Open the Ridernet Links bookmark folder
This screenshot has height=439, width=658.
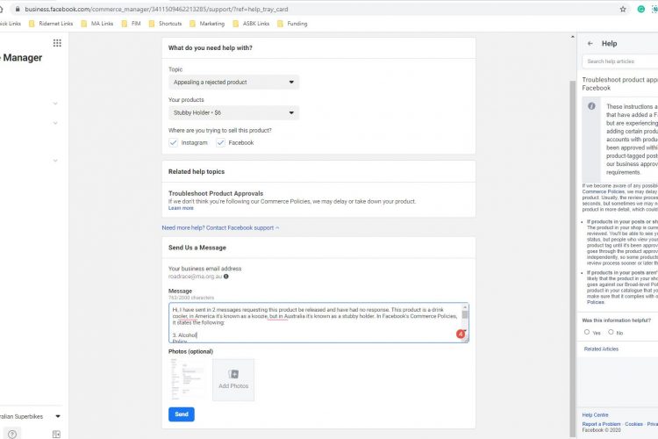(51, 24)
